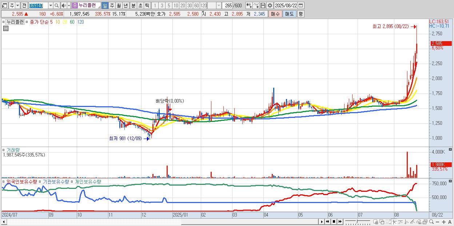Click the add candle indicator icon
This screenshot has height=226, width=454.
[x=249, y=5]
